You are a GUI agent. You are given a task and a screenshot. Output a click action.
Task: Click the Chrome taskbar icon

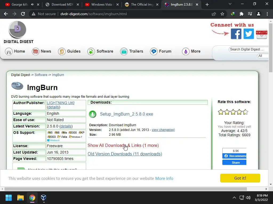coord(32,198)
